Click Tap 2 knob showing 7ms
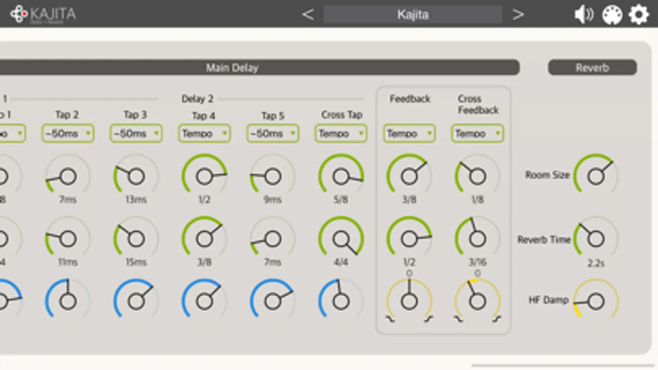Image resolution: width=658 pixels, height=370 pixels. tap(67, 176)
